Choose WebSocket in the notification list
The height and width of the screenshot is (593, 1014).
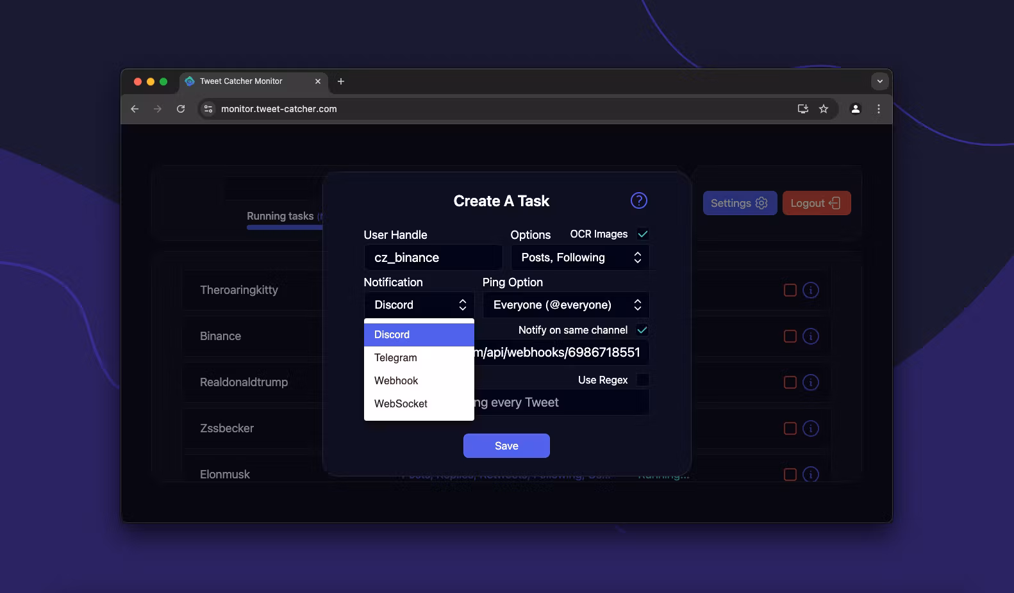pos(401,403)
